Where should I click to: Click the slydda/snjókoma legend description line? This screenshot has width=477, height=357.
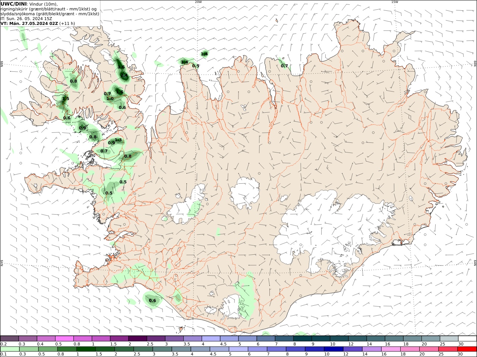[50, 13]
